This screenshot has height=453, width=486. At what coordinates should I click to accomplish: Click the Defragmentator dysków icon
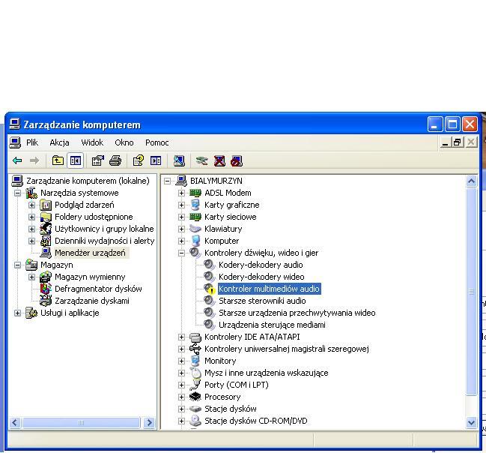pos(46,289)
